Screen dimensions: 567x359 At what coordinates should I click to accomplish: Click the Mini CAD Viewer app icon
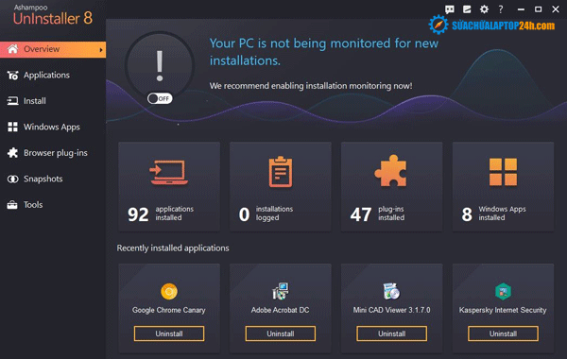[391, 291]
